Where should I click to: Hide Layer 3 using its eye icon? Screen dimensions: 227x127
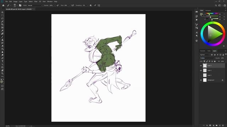(x=201, y=66)
